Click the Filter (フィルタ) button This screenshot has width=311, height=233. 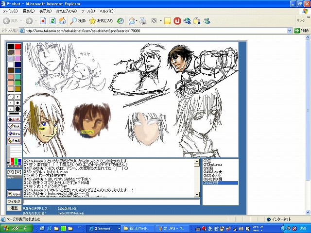[x=14, y=201]
